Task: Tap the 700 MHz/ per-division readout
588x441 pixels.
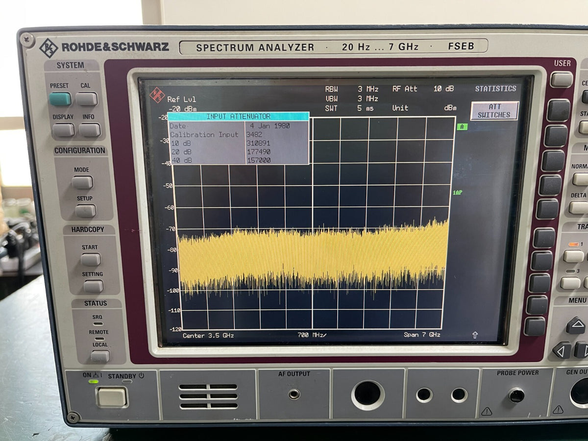Action: [312, 335]
